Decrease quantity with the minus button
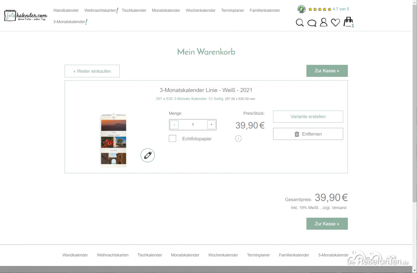This screenshot has width=417, height=273. [x=174, y=125]
